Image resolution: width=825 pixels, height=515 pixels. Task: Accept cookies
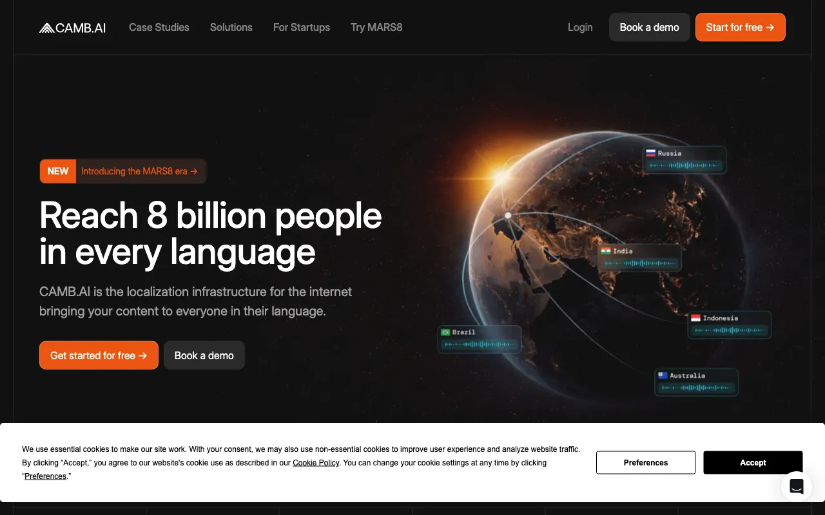pos(753,463)
